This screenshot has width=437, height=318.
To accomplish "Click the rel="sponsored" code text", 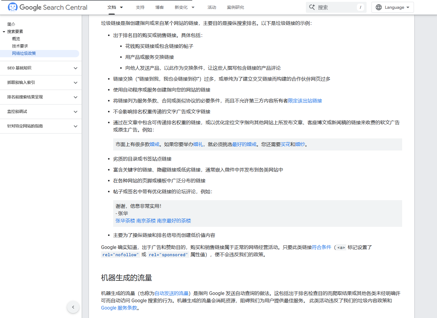I will pyautogui.click(x=168, y=255).
